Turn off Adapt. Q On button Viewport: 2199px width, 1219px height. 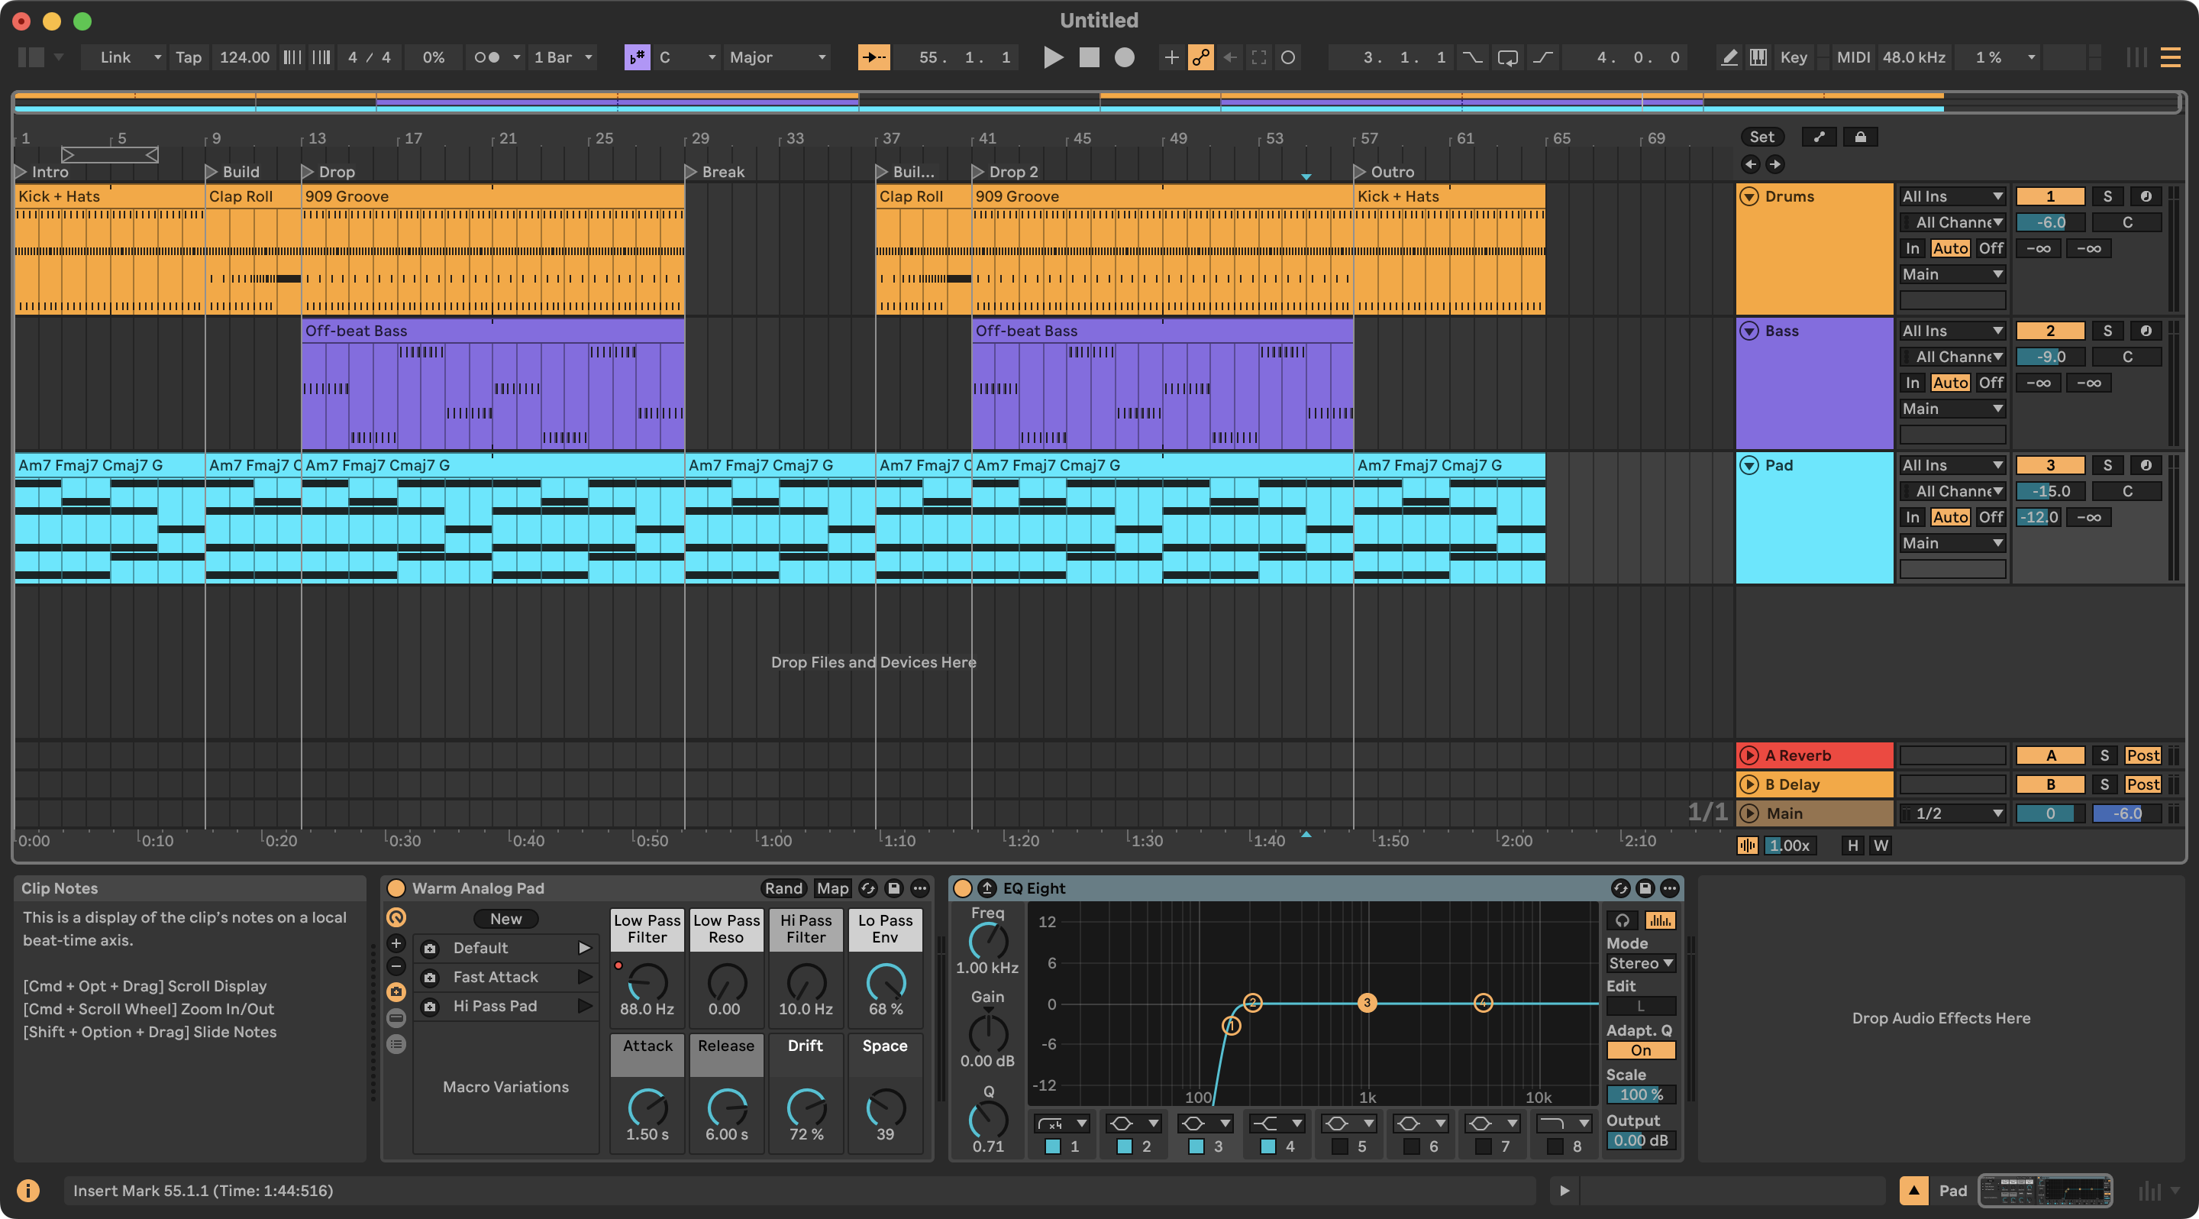(1641, 1050)
